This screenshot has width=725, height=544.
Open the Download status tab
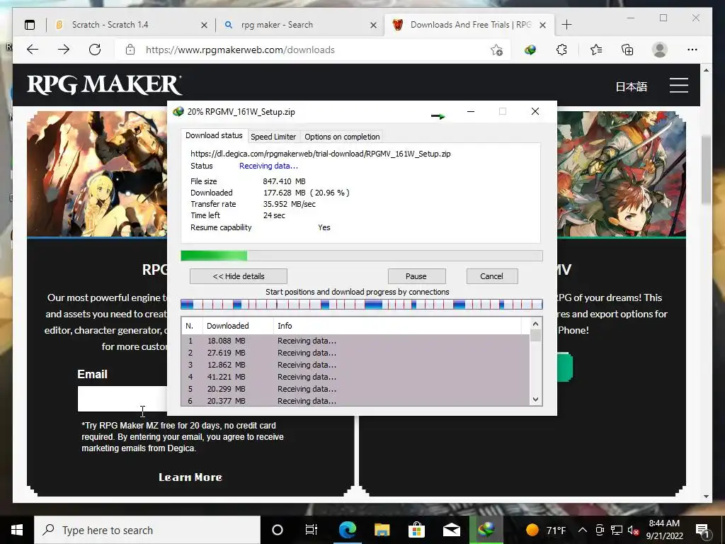(x=214, y=135)
